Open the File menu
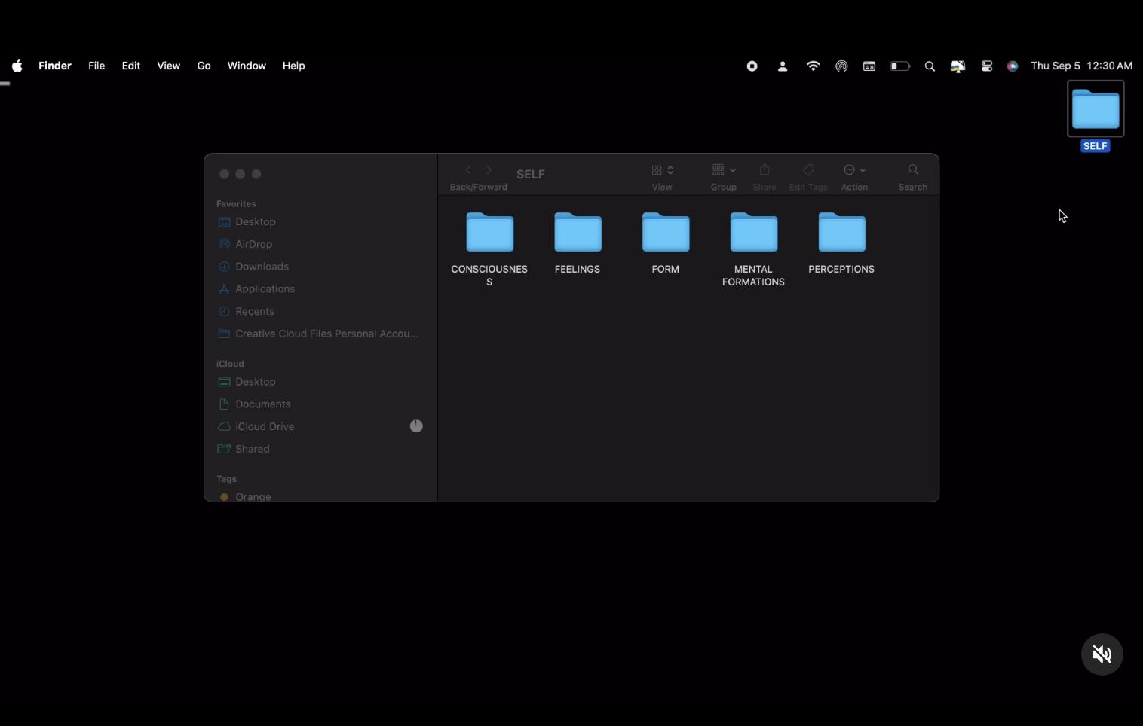 click(x=97, y=66)
